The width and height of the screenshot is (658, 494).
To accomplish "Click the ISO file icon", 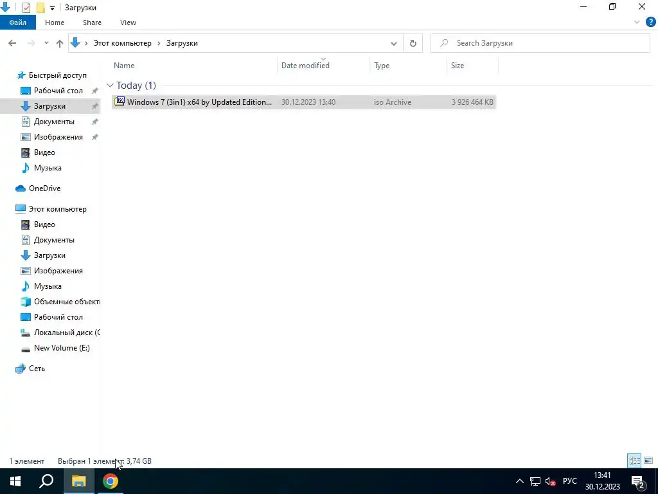I will coord(120,101).
